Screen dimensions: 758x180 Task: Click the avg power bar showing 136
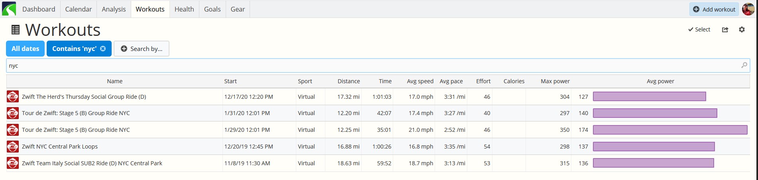[x=654, y=163]
